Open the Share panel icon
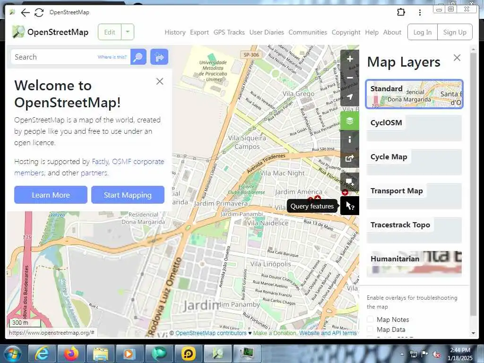 pos(350,158)
